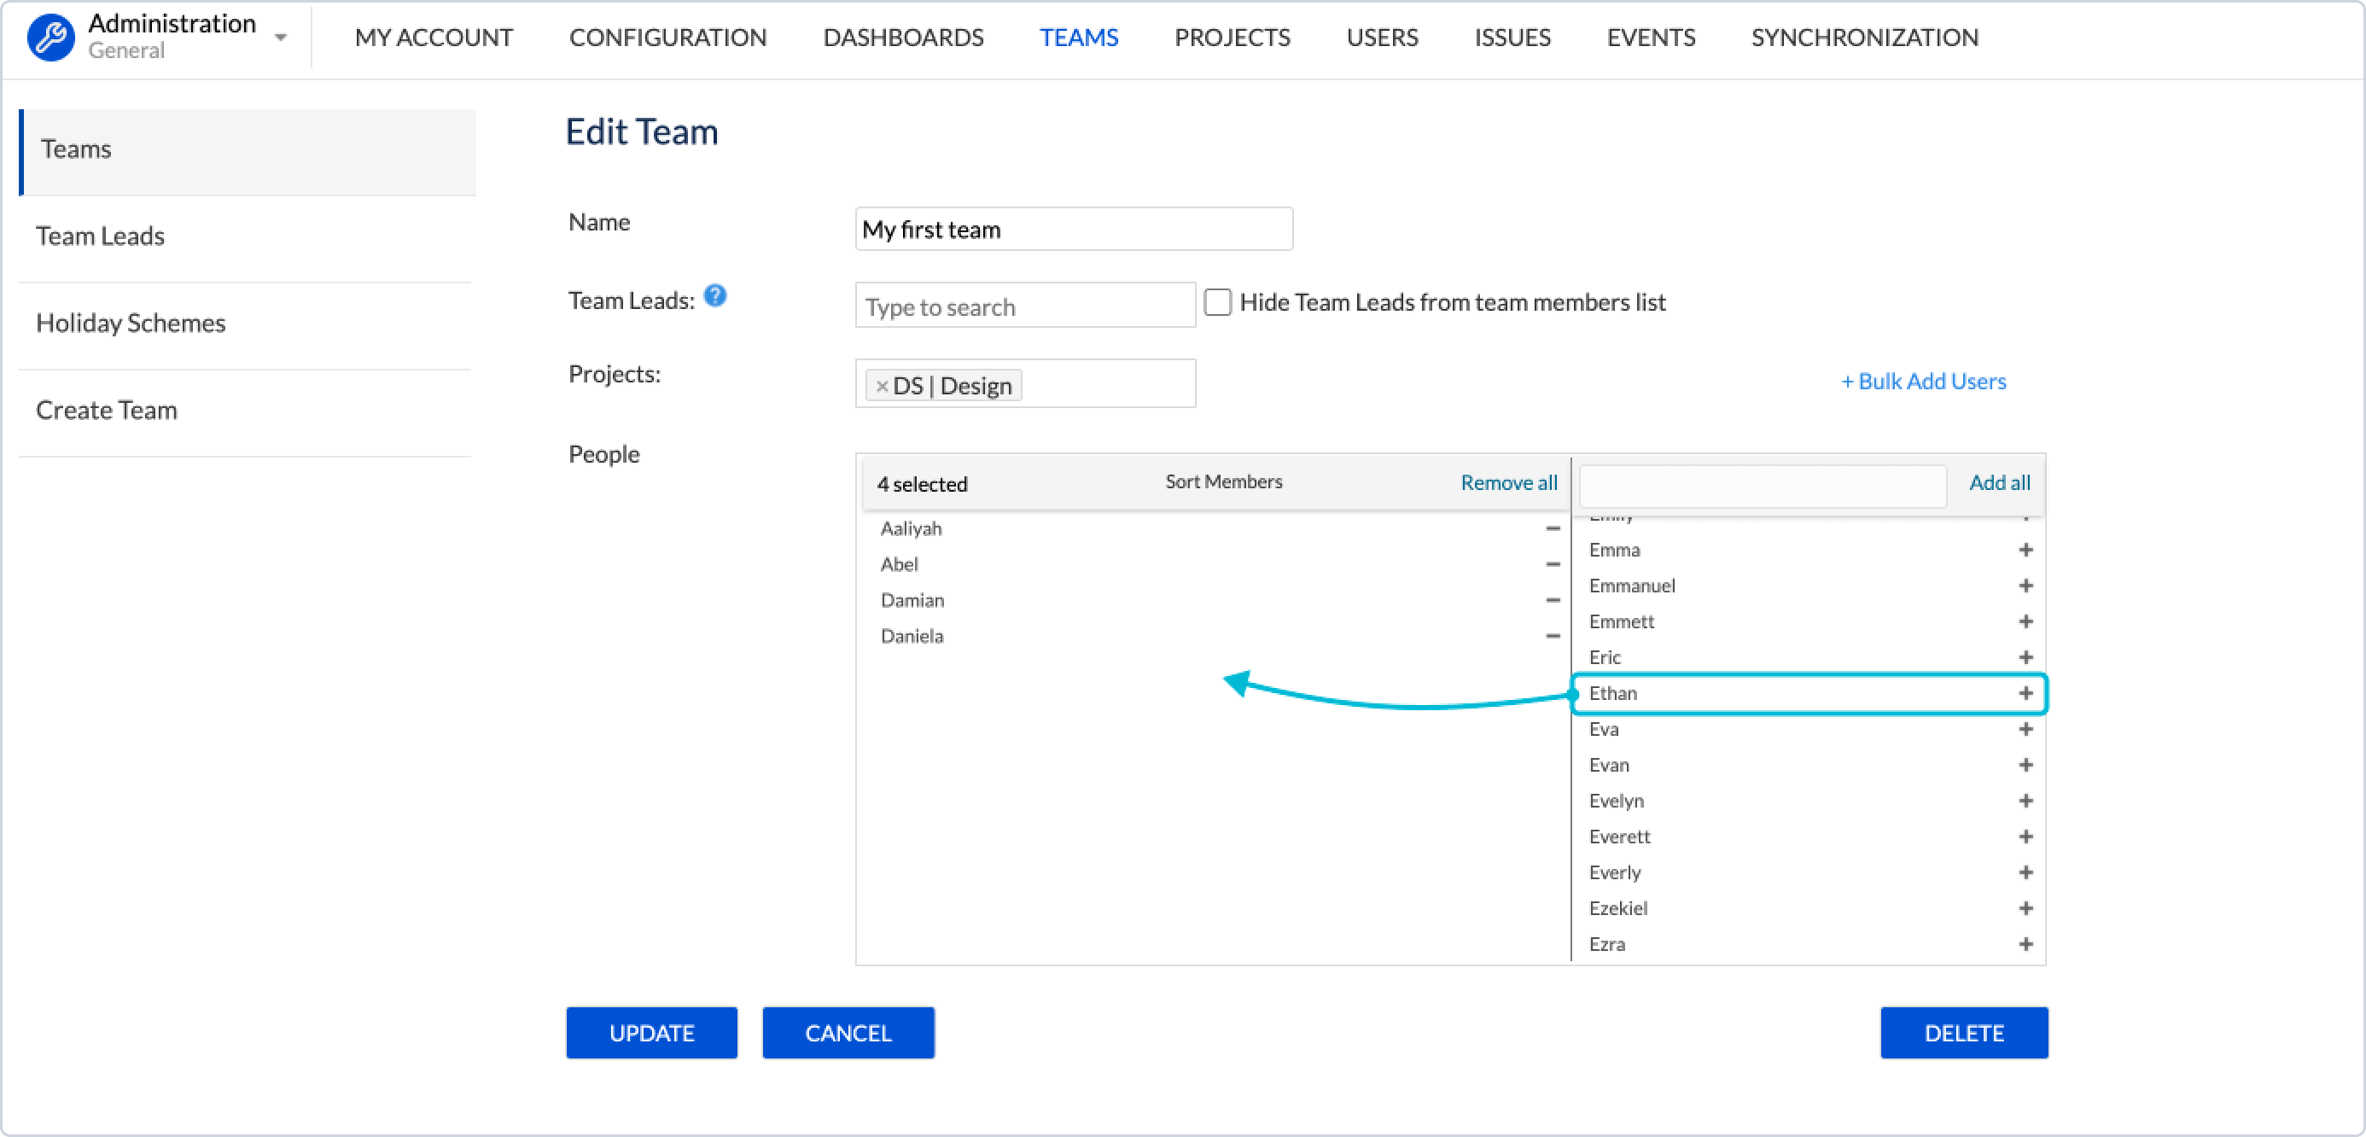Add Emma using her plus icon

2025,550
